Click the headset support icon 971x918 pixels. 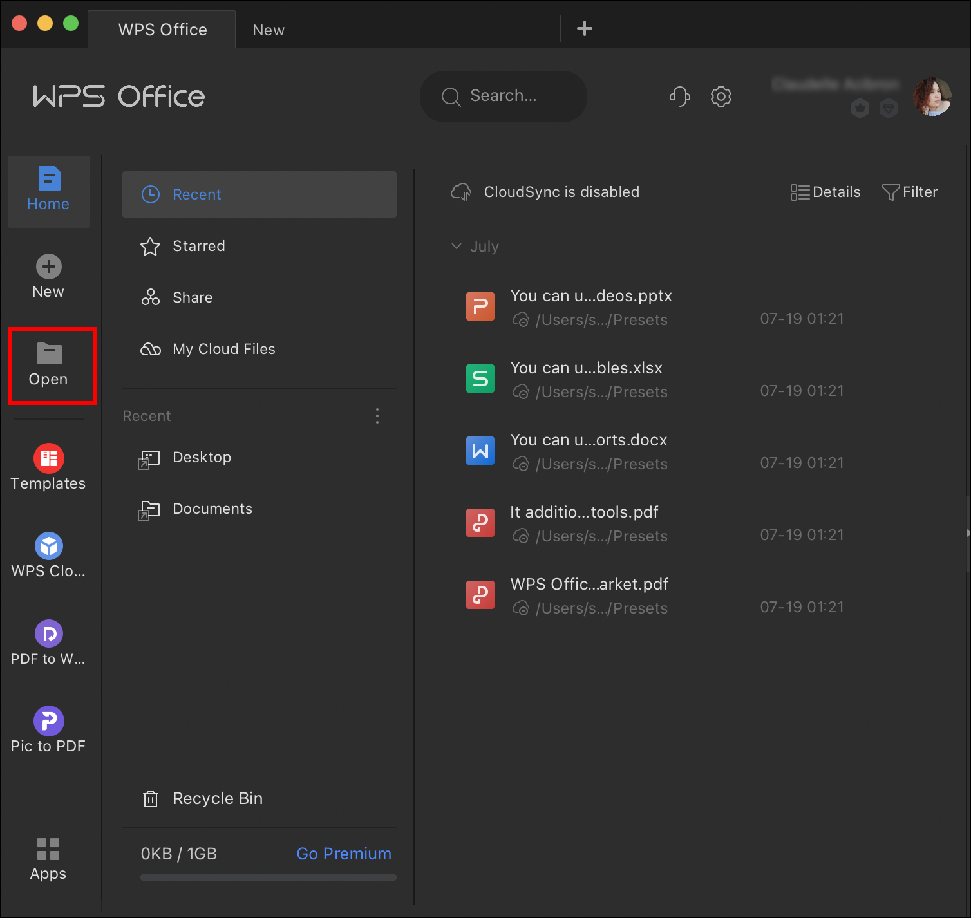[679, 97]
